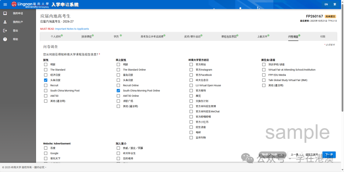
Task: Open the 个人资料 tab
Action: [56, 37]
